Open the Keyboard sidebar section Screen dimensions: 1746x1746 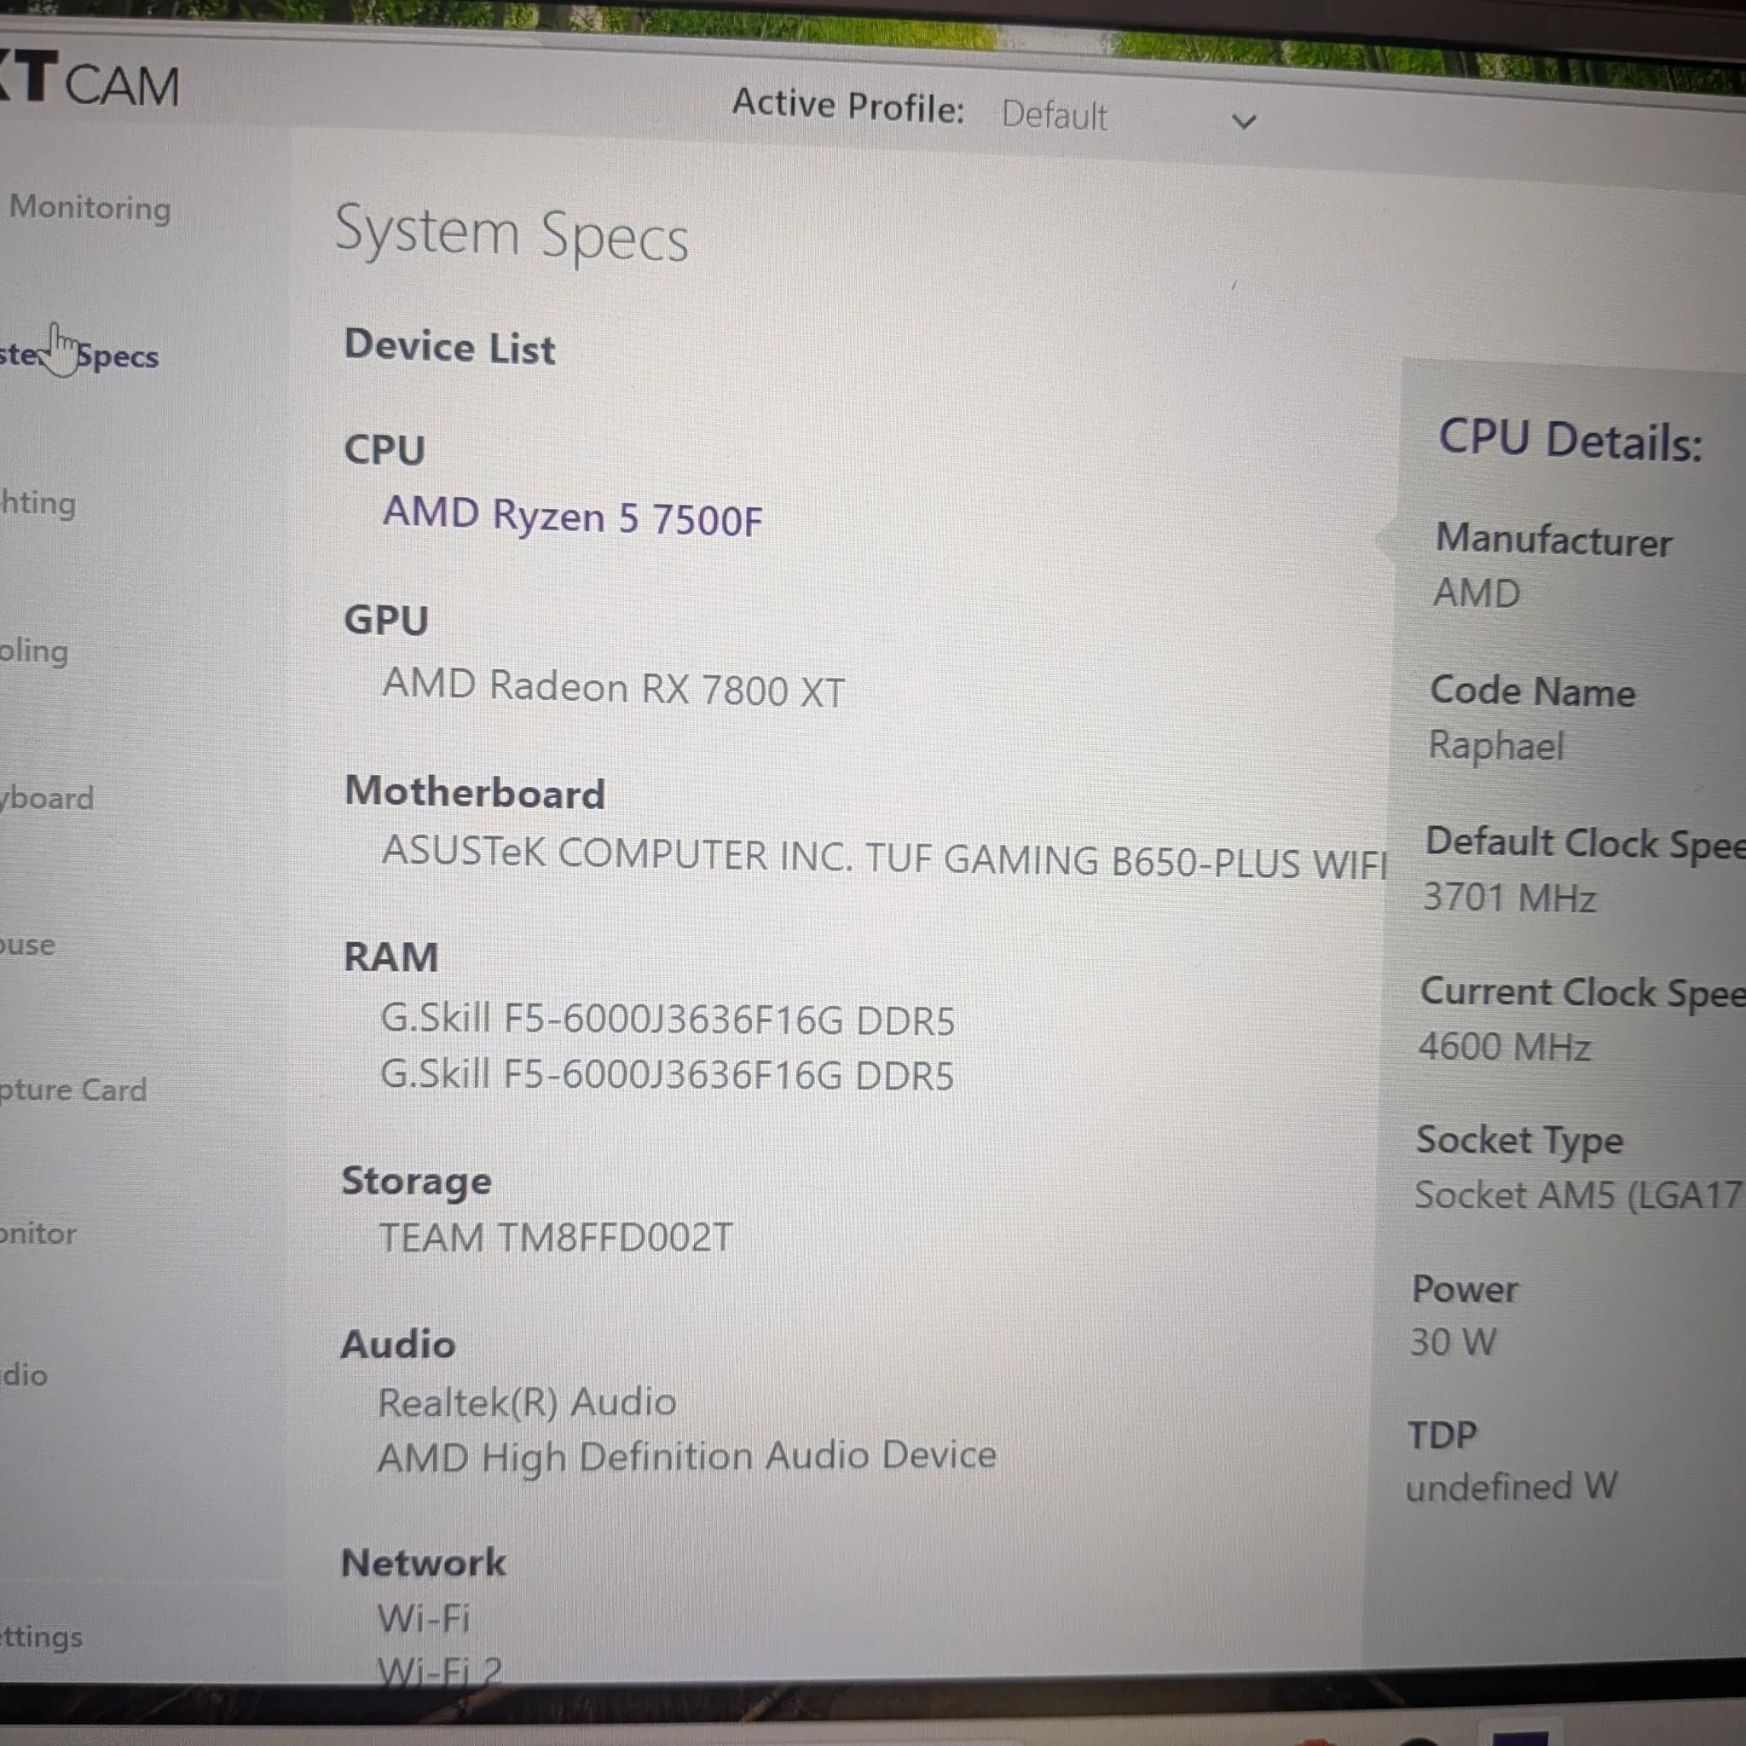click(47, 798)
